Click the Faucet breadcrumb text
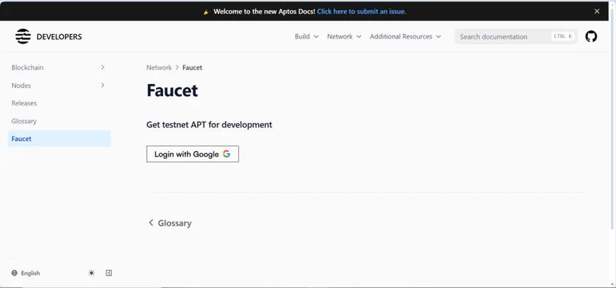 point(192,68)
